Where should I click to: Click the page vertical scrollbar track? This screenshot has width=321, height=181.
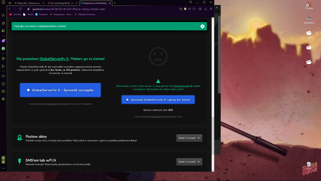[x=213, y=94]
